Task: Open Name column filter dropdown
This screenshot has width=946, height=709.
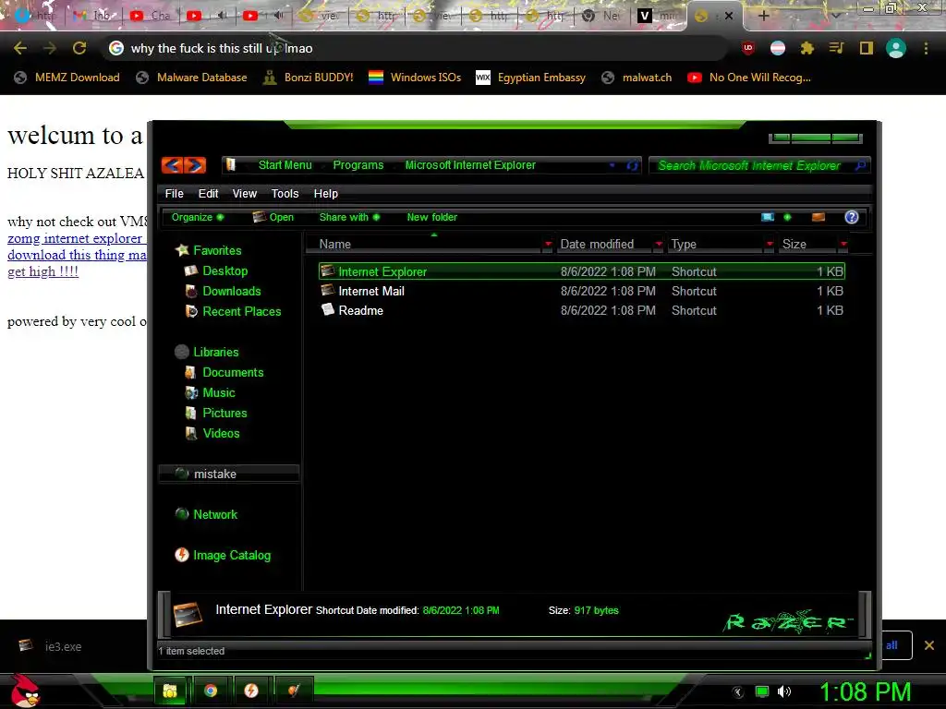Action: (x=548, y=244)
